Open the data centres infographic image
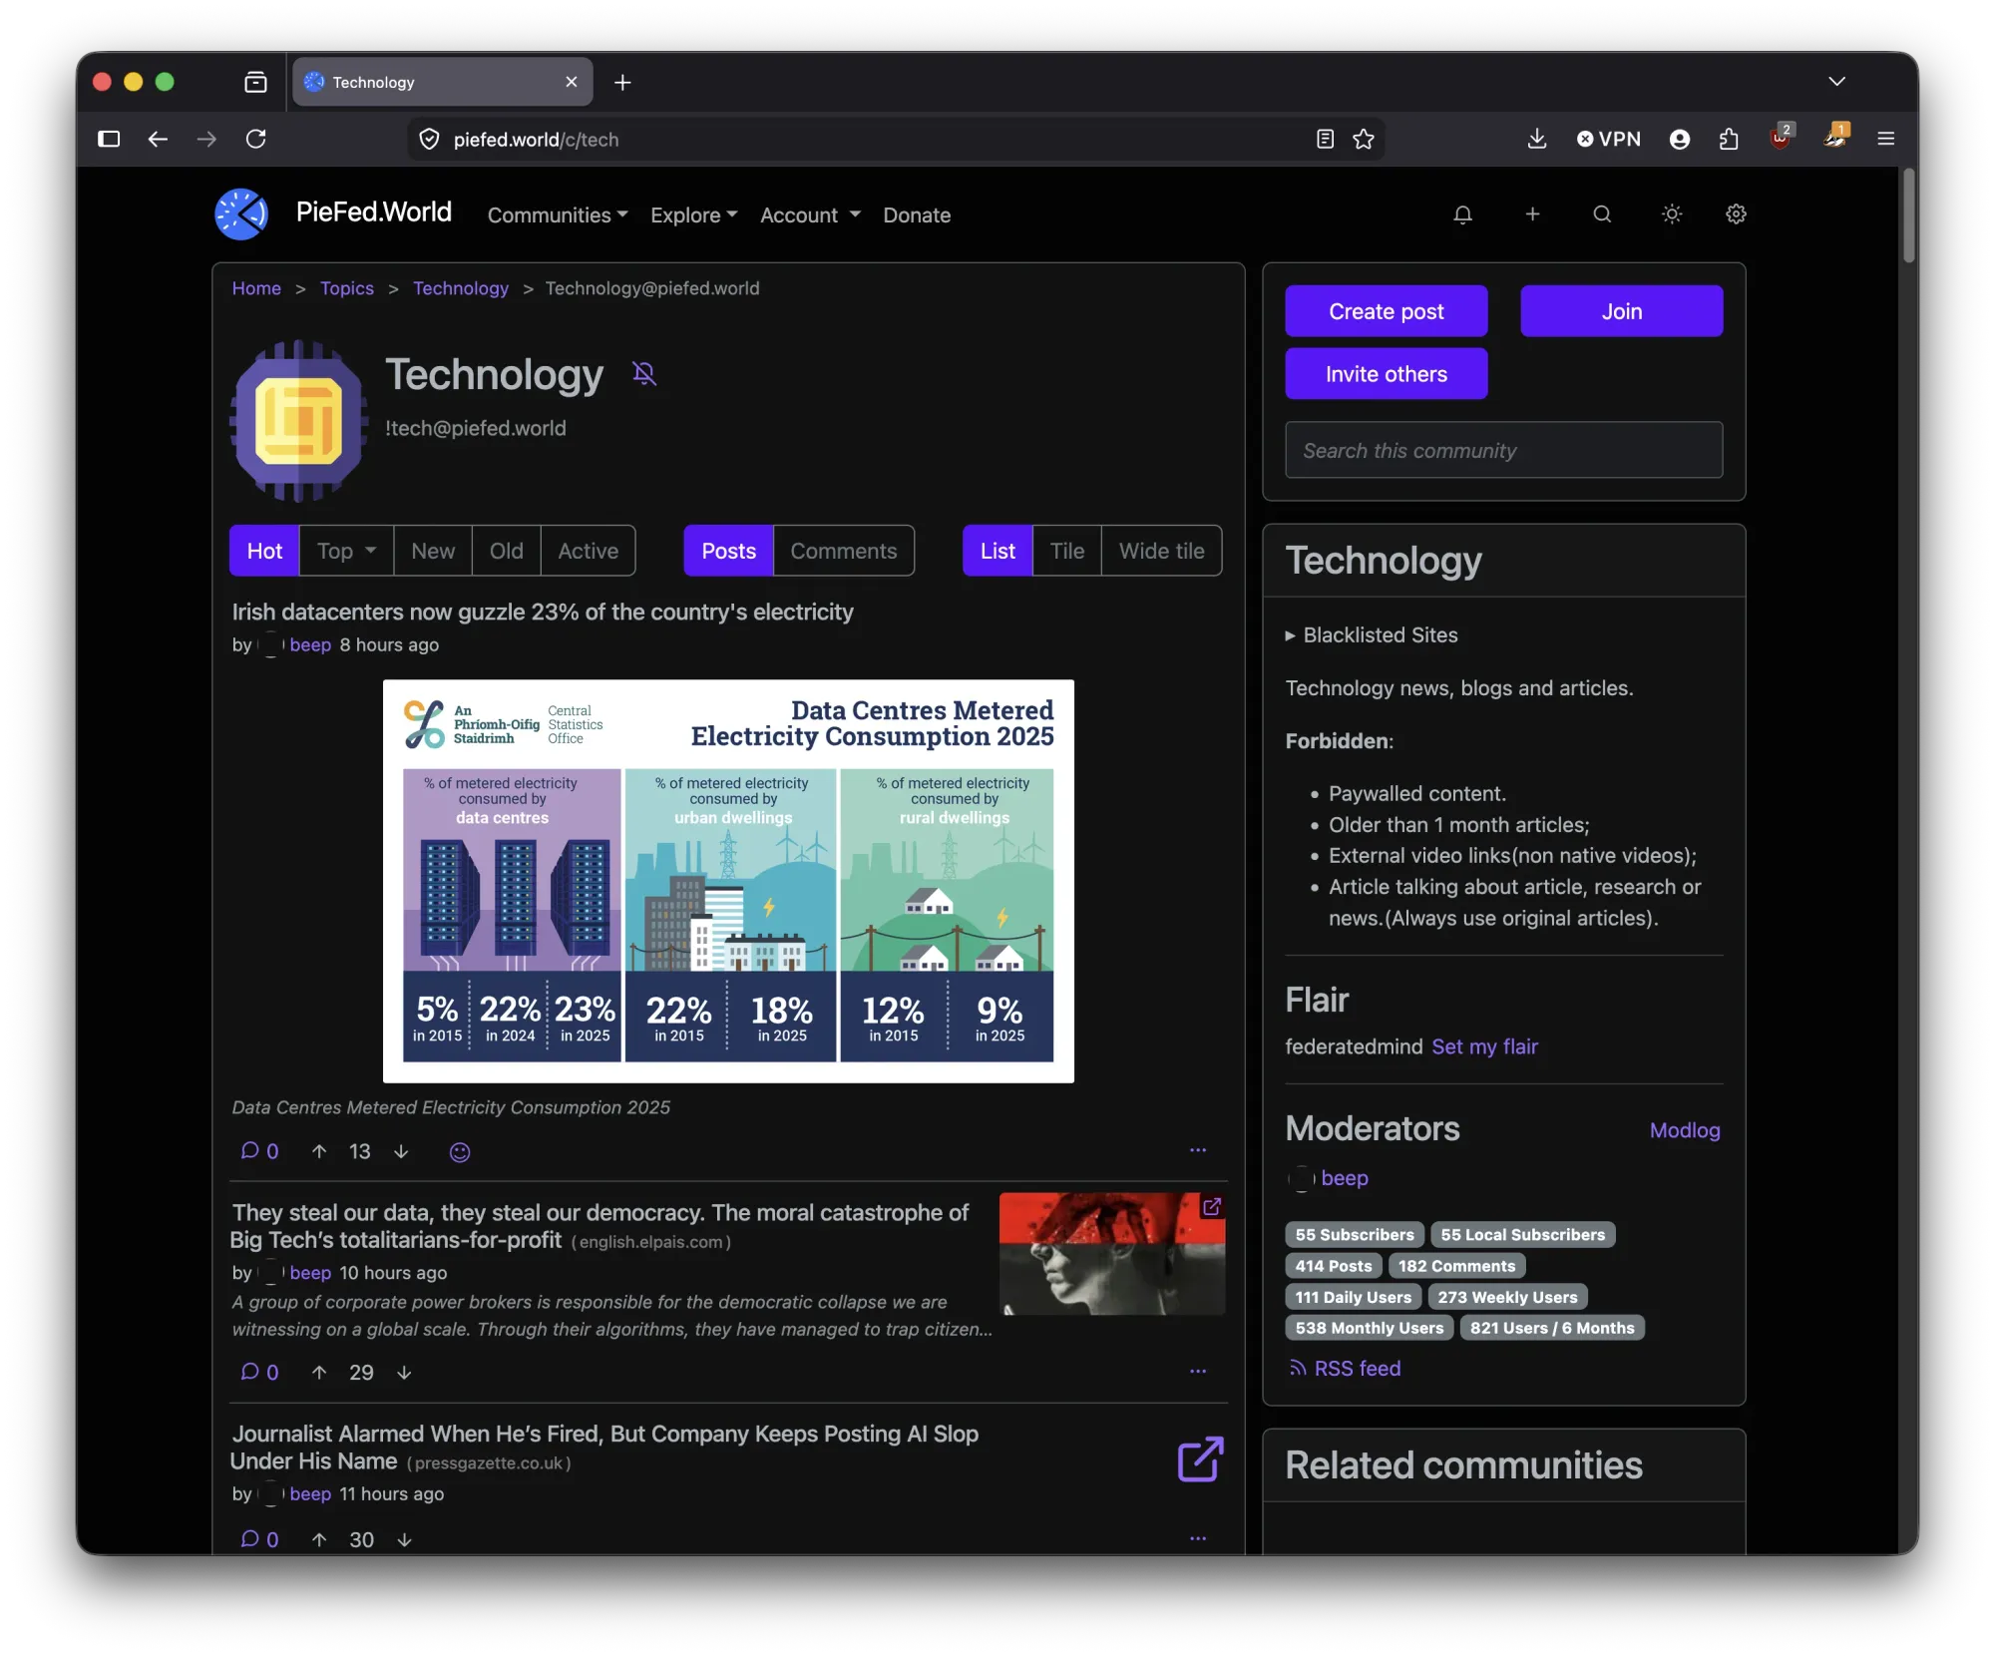Viewport: 1995px width, 1656px height. 728,881
